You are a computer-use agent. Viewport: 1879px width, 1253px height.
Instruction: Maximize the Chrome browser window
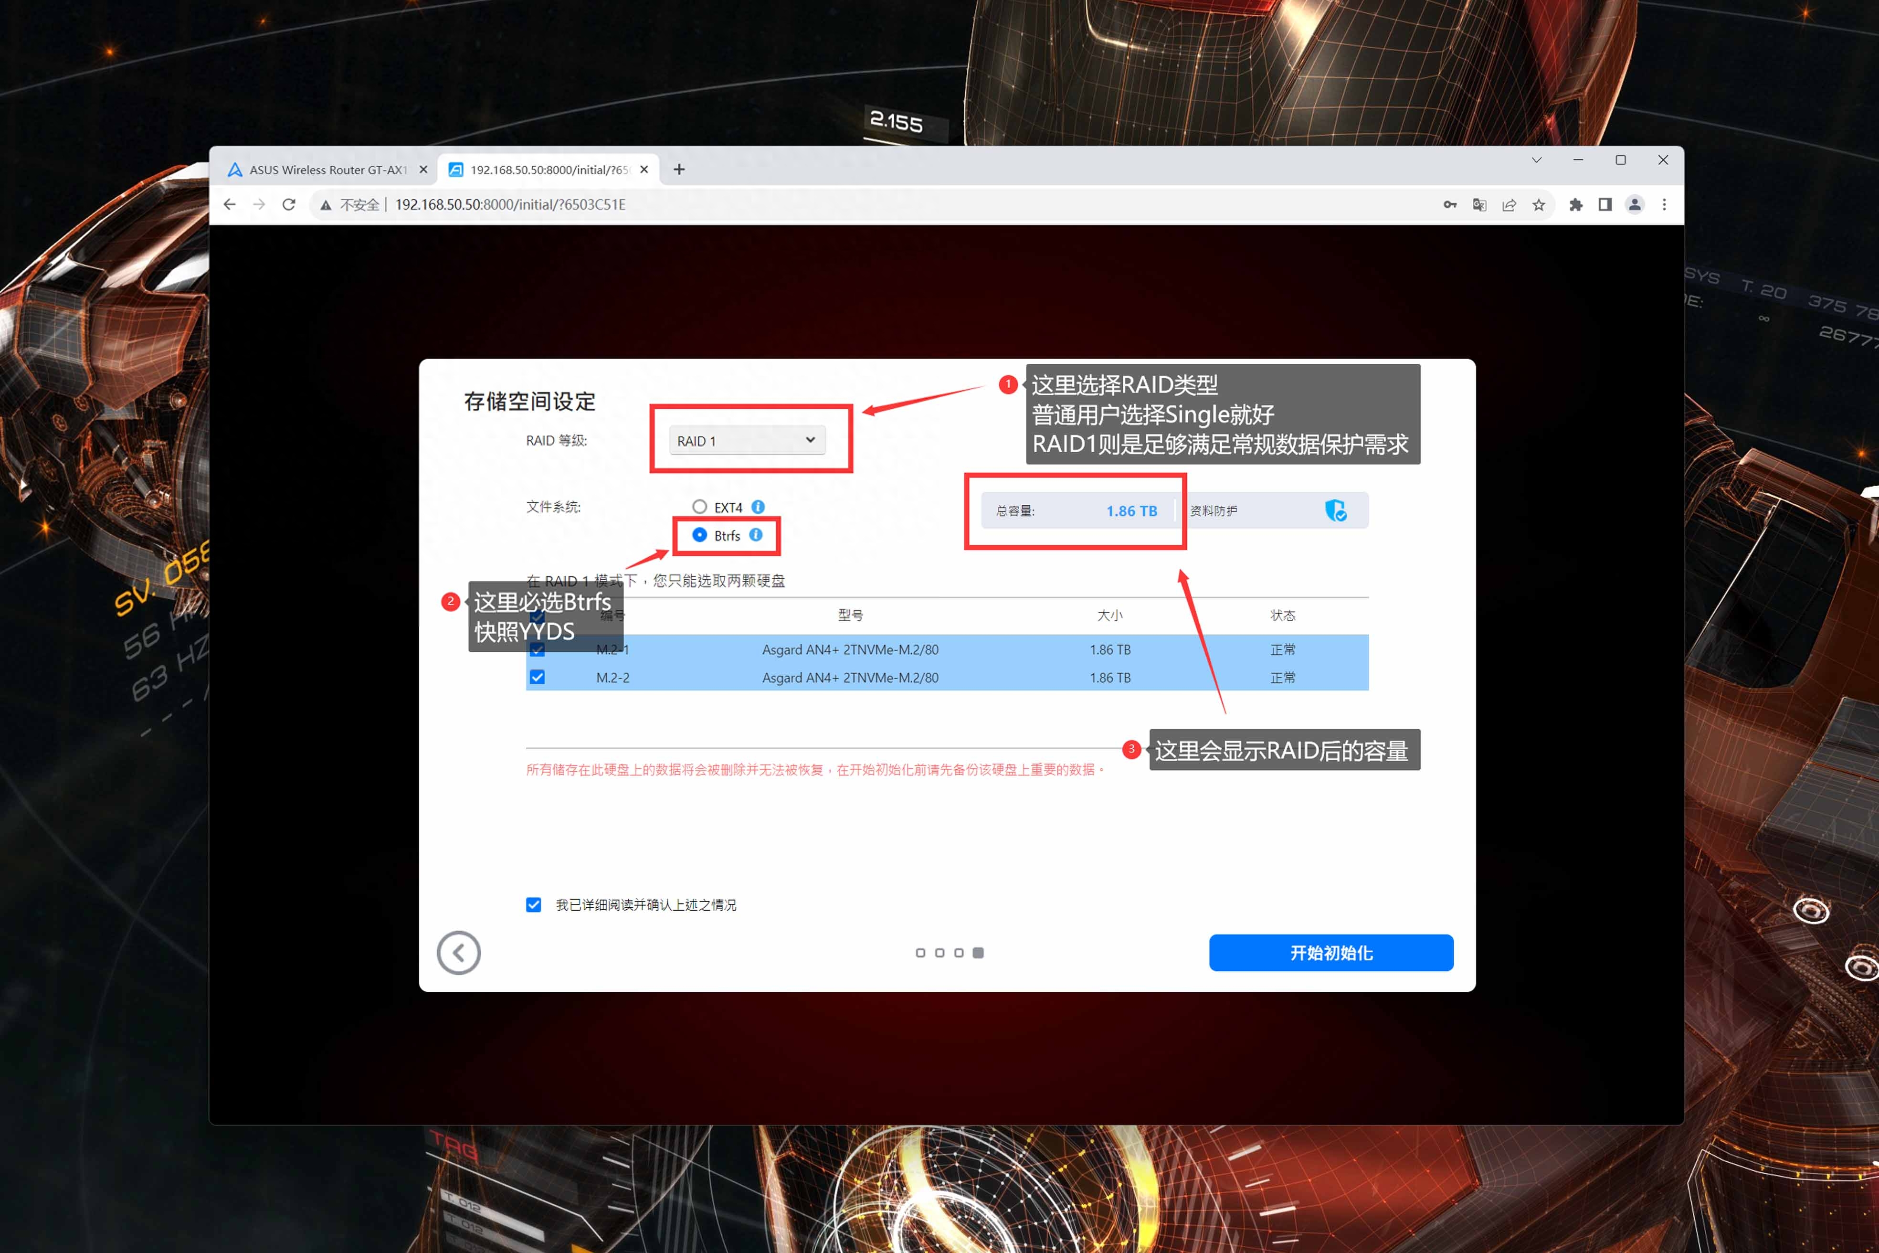(1621, 160)
